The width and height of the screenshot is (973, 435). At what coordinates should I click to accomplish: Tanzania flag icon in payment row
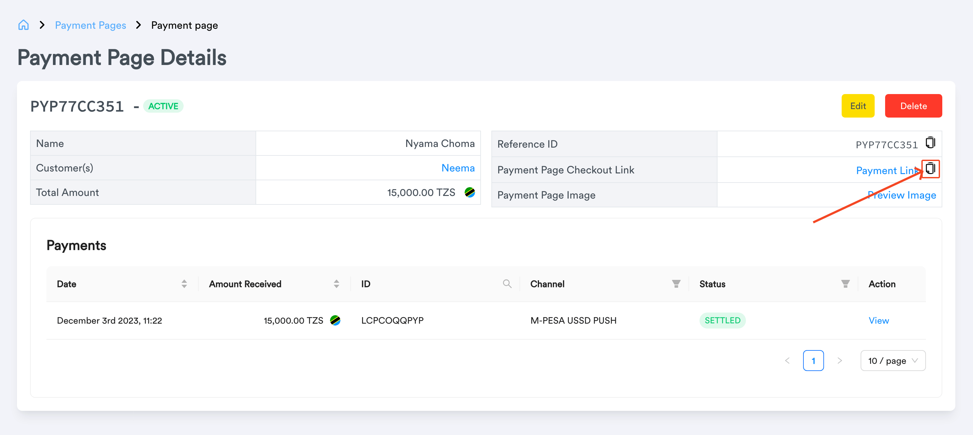335,320
